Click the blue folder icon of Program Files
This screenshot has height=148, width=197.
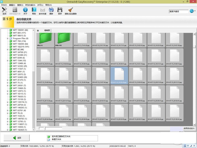click(x=11, y=38)
